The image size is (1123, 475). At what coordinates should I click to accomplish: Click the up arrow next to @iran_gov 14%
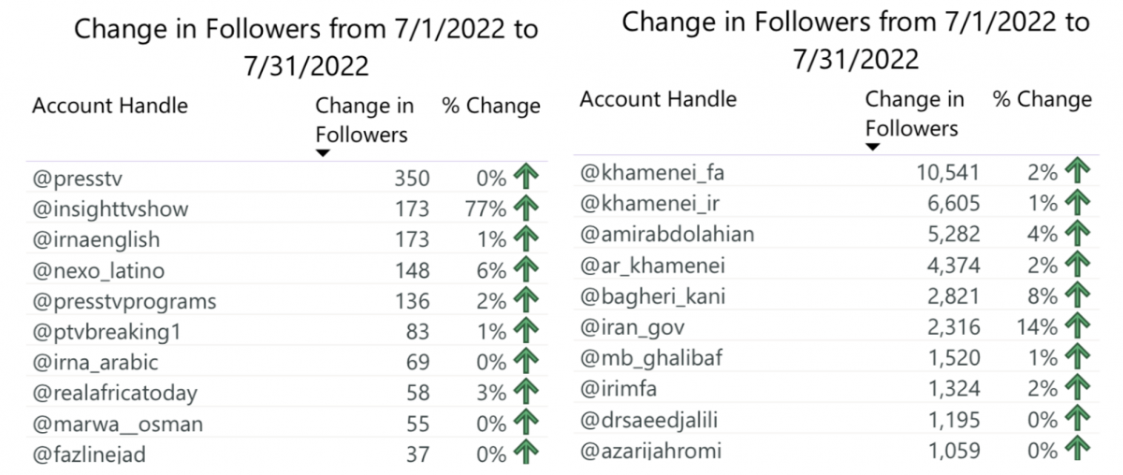(1078, 326)
